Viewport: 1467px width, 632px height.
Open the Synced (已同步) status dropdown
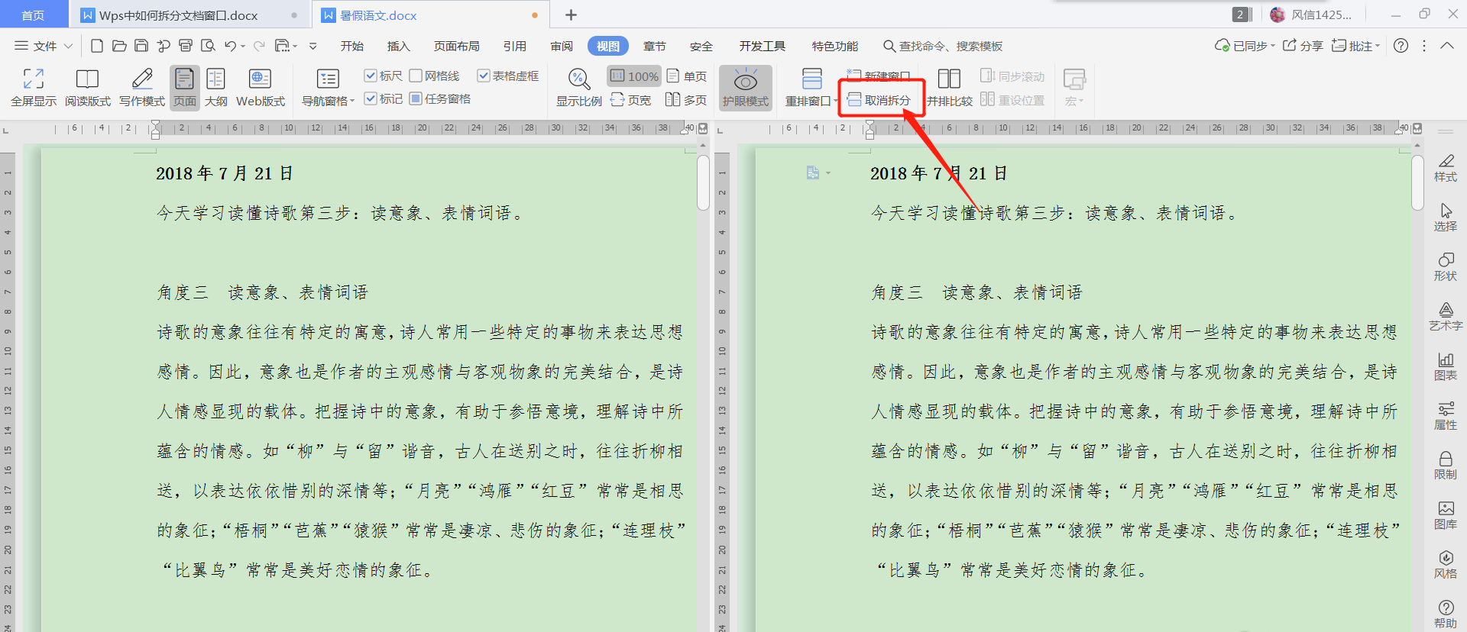pos(1245,46)
